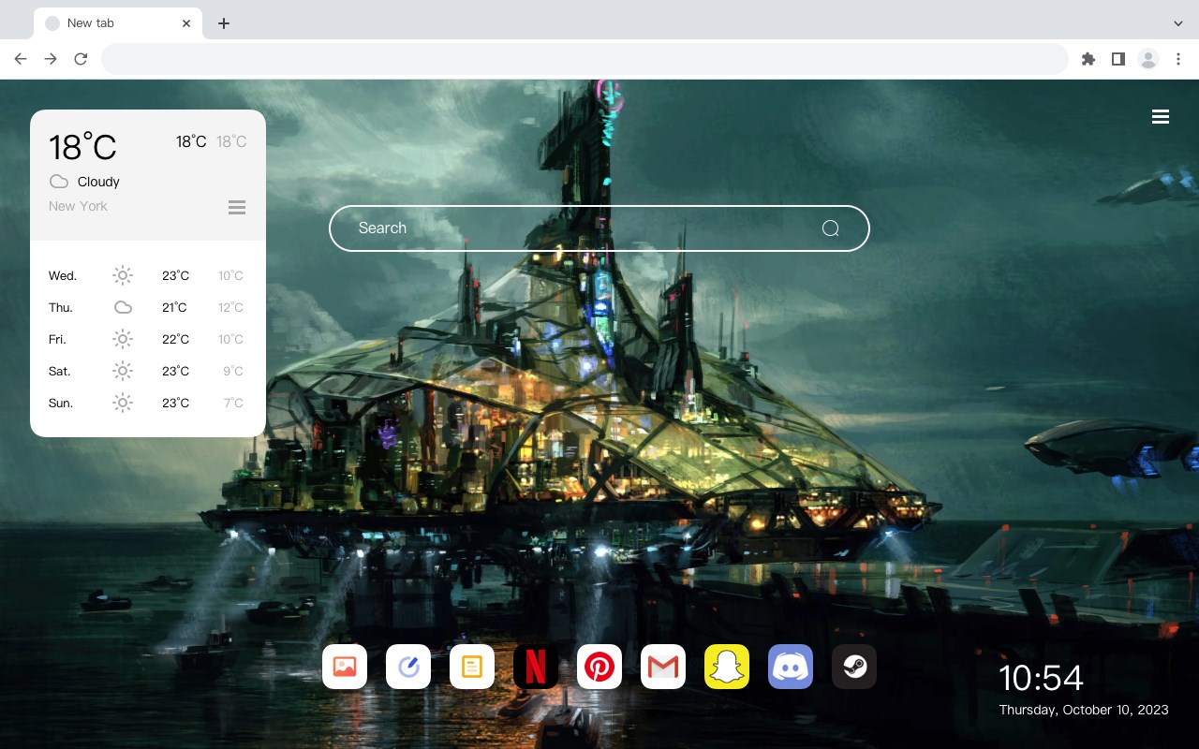
Task: Open a new browser tab with plus
Action: click(x=223, y=23)
